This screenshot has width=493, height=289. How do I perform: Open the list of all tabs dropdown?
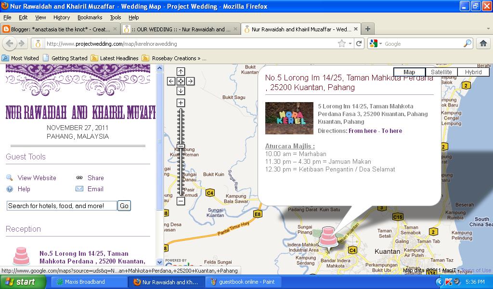(488, 28)
